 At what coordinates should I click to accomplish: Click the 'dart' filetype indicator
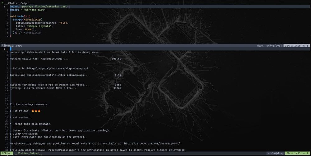pos(260,46)
